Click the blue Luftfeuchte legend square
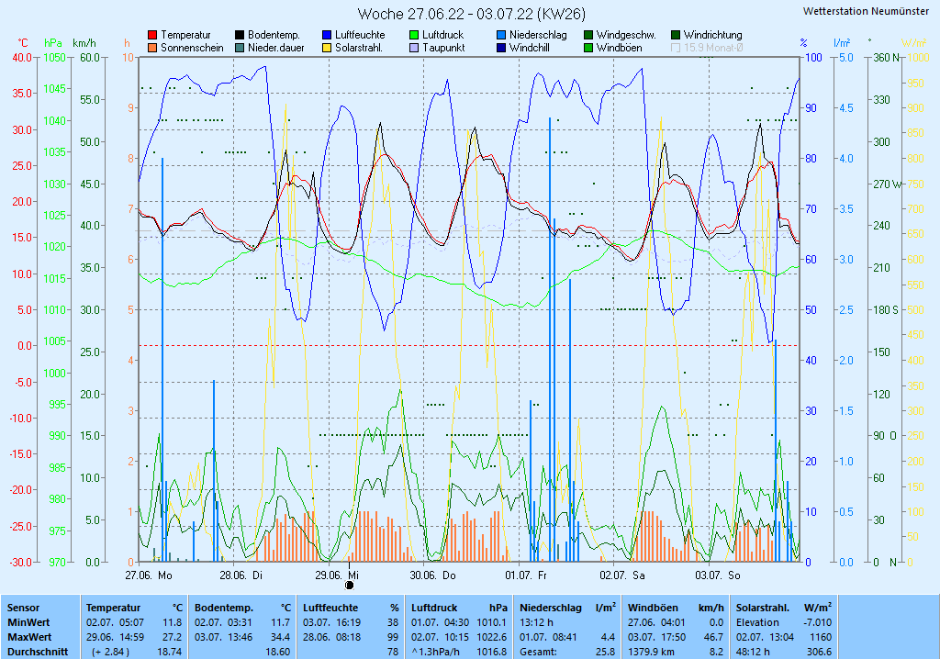Screen dimensions: 940x659 point(327,36)
